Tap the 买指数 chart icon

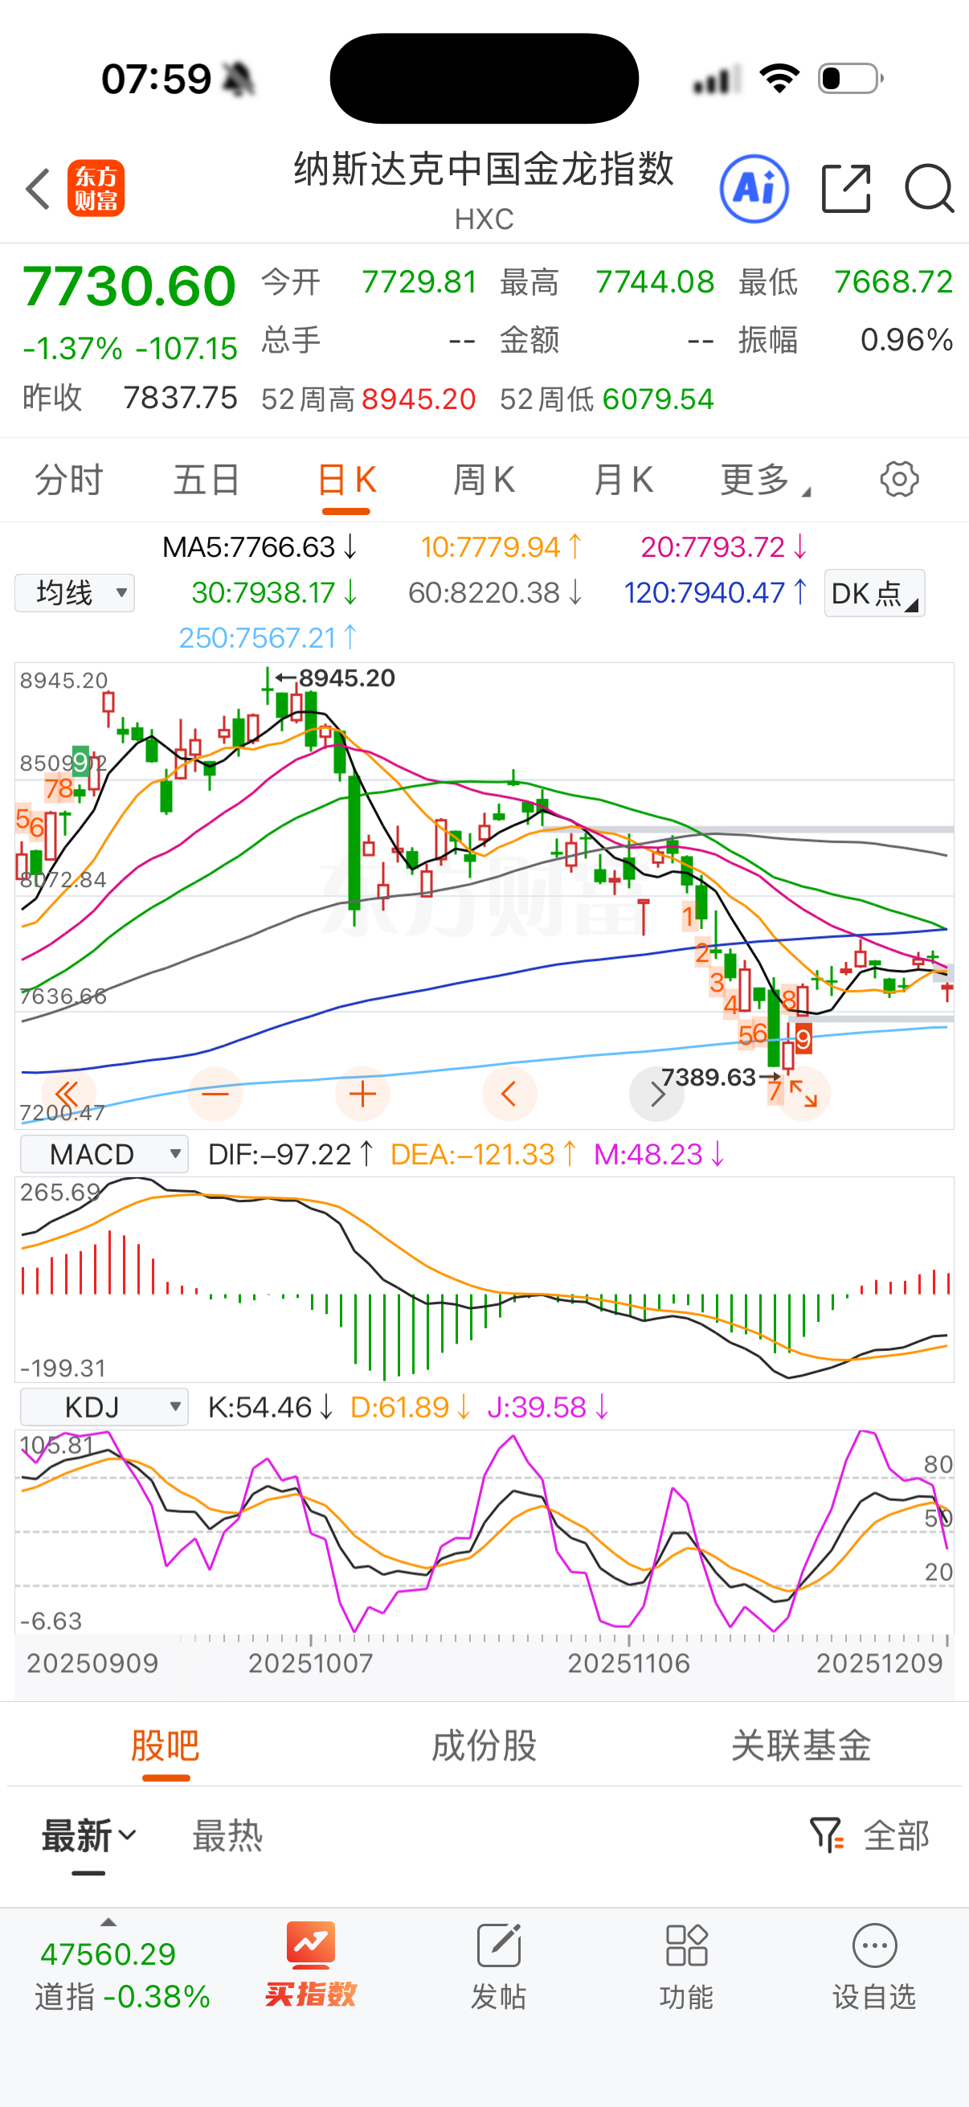[x=311, y=1944]
